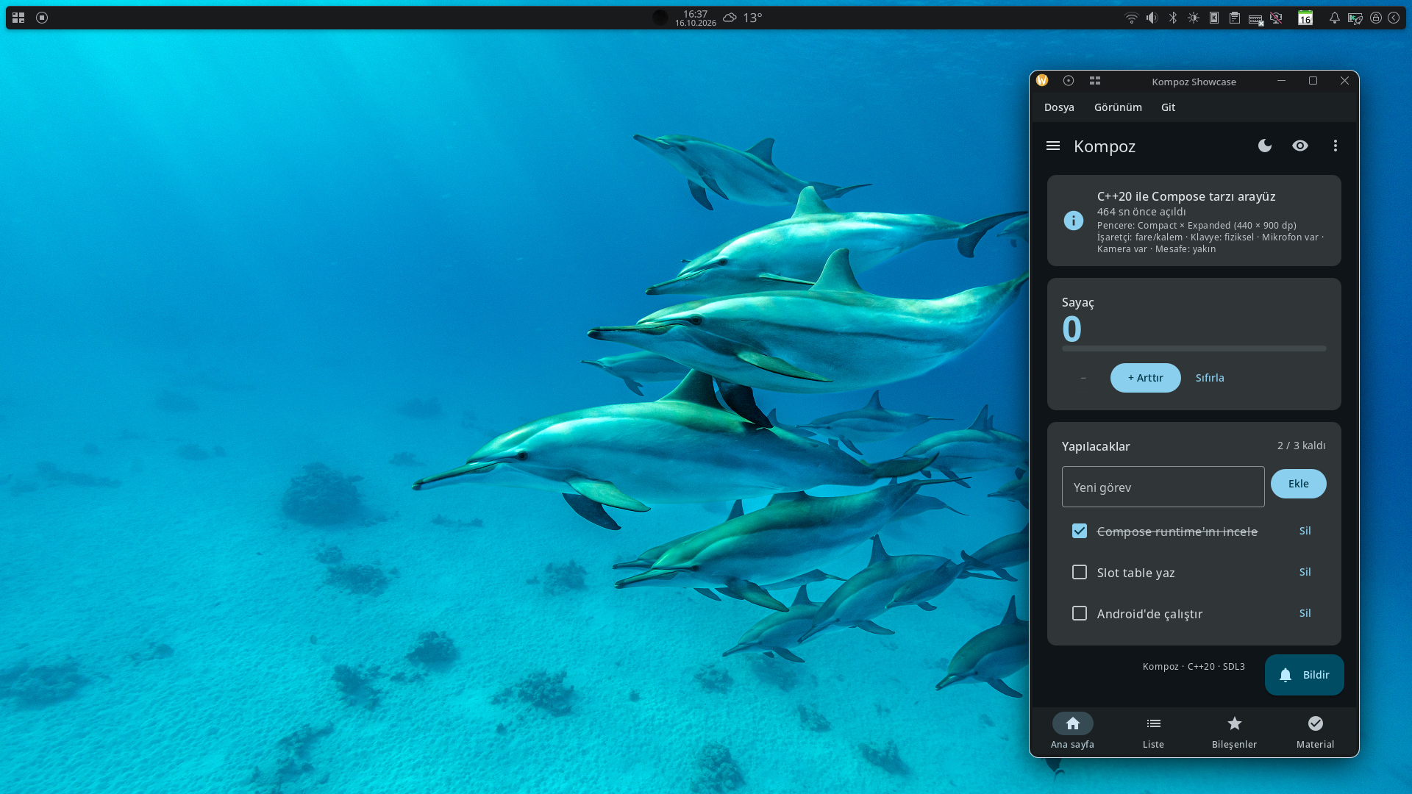The image size is (1412, 794).
Task: Open the calendar icon showing 16
Action: (x=1305, y=18)
